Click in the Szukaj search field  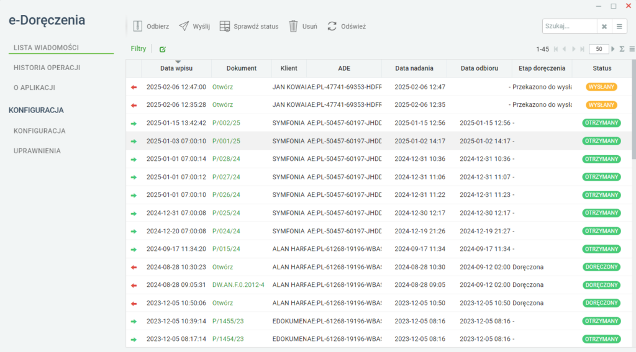click(570, 26)
